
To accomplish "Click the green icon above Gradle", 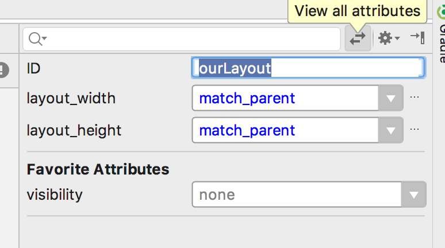I will point(441,12).
